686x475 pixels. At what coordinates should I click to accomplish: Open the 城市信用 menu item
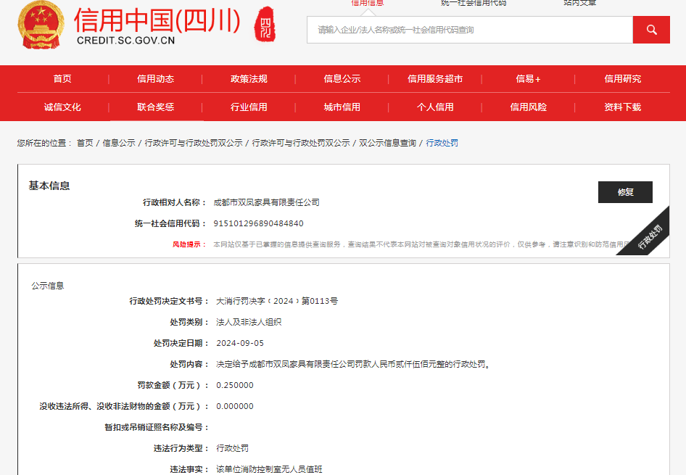[x=342, y=107]
